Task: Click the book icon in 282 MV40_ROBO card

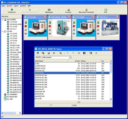Action: 50,34
